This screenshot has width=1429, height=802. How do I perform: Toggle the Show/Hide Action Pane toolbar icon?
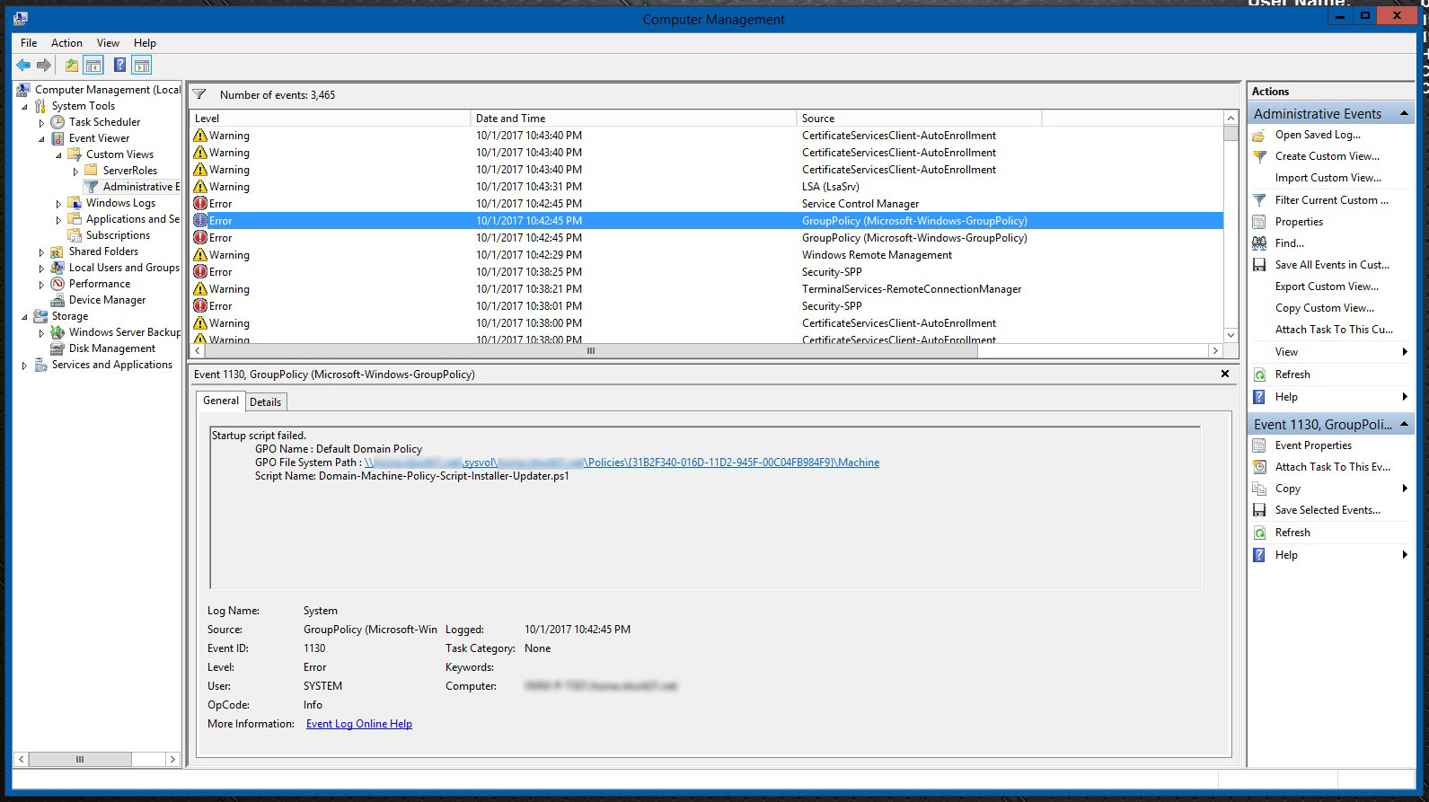[x=141, y=65]
